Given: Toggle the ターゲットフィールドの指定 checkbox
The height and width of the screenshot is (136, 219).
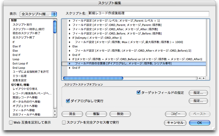Looking at the screenshot, I should (139, 93).
